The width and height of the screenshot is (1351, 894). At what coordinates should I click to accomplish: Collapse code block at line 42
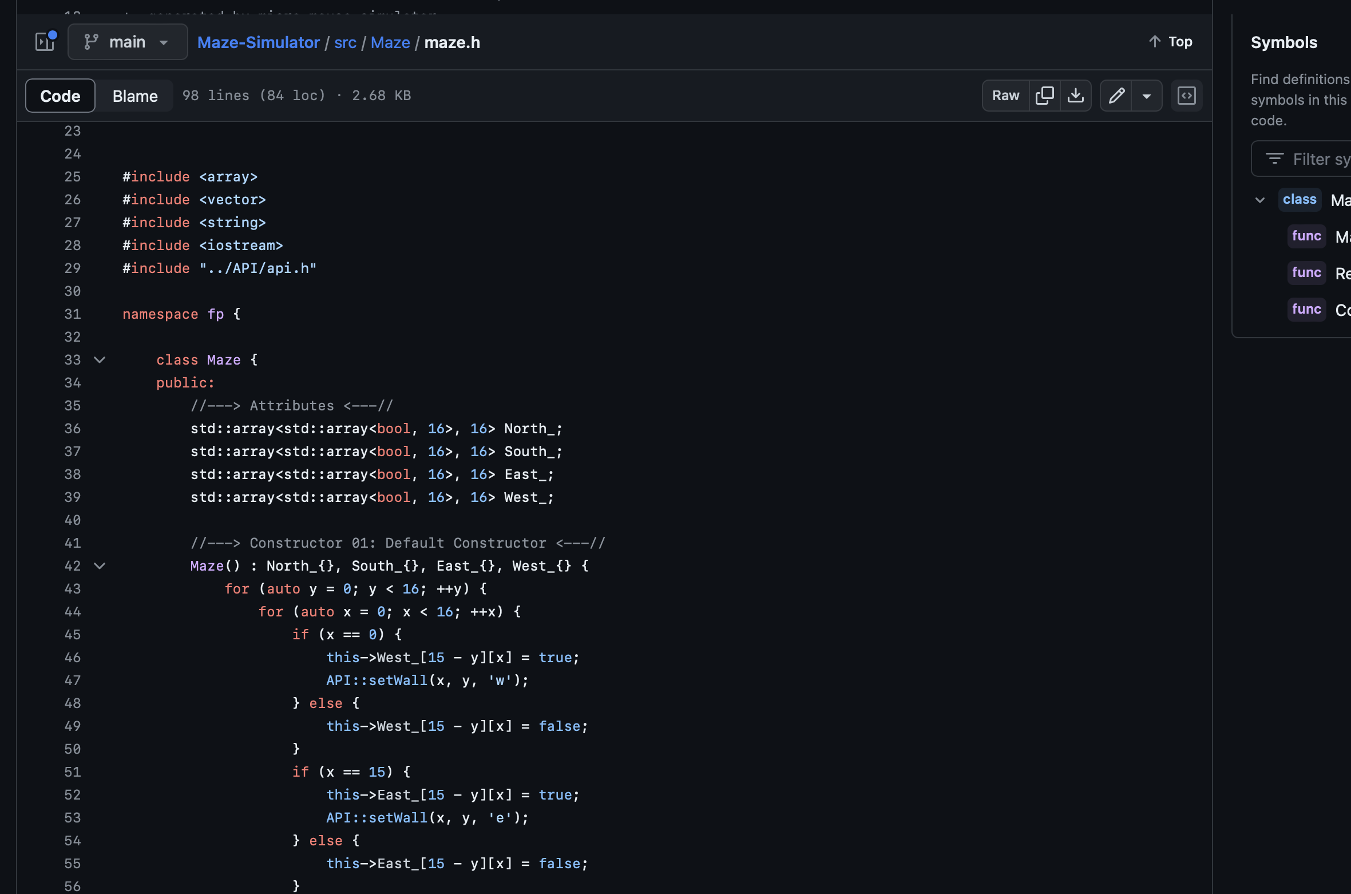[100, 566]
